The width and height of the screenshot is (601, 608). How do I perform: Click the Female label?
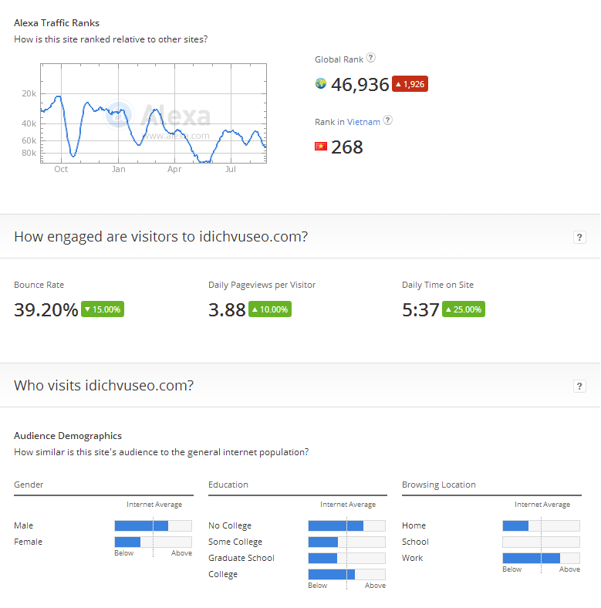click(x=28, y=542)
